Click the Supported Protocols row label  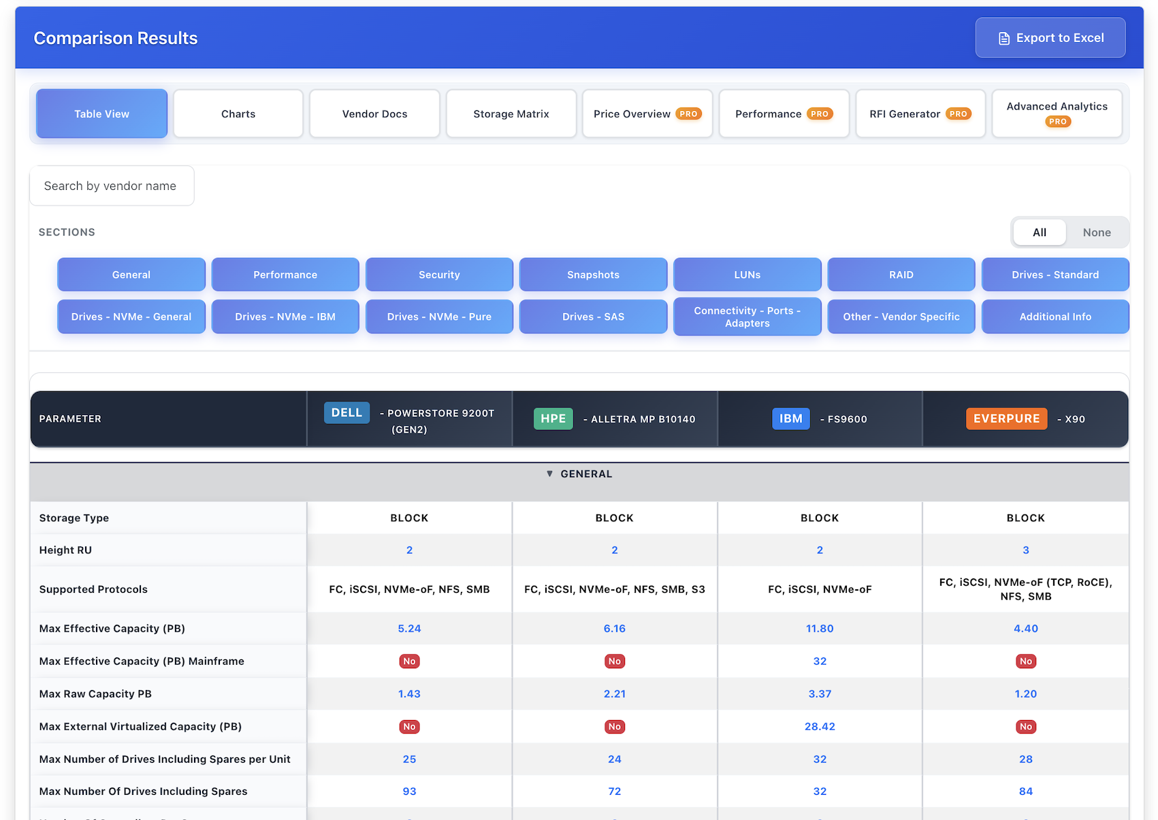tap(93, 589)
